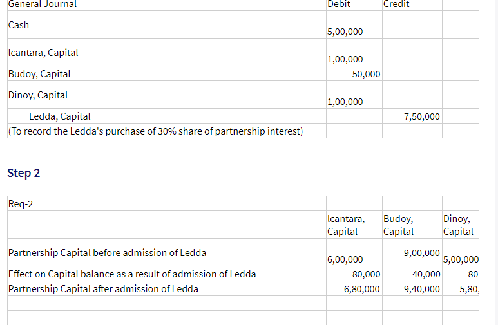Viewport: 498px width, 325px height.
Task: Select the Credit column header
Action: [x=396, y=5]
